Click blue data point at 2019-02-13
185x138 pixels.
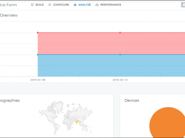click(x=120, y=55)
